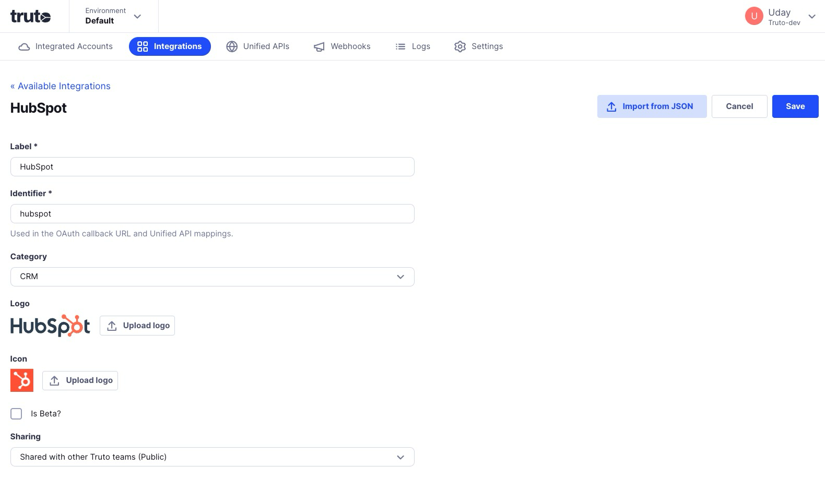
Task: Click the Webhooks megaphone icon
Action: click(x=319, y=47)
